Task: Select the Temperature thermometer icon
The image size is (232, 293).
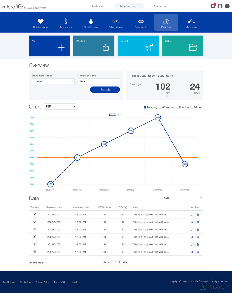Action: click(66, 21)
